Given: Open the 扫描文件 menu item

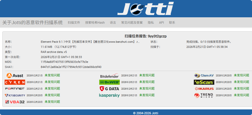Looking at the screenshot, I should click(74, 23).
